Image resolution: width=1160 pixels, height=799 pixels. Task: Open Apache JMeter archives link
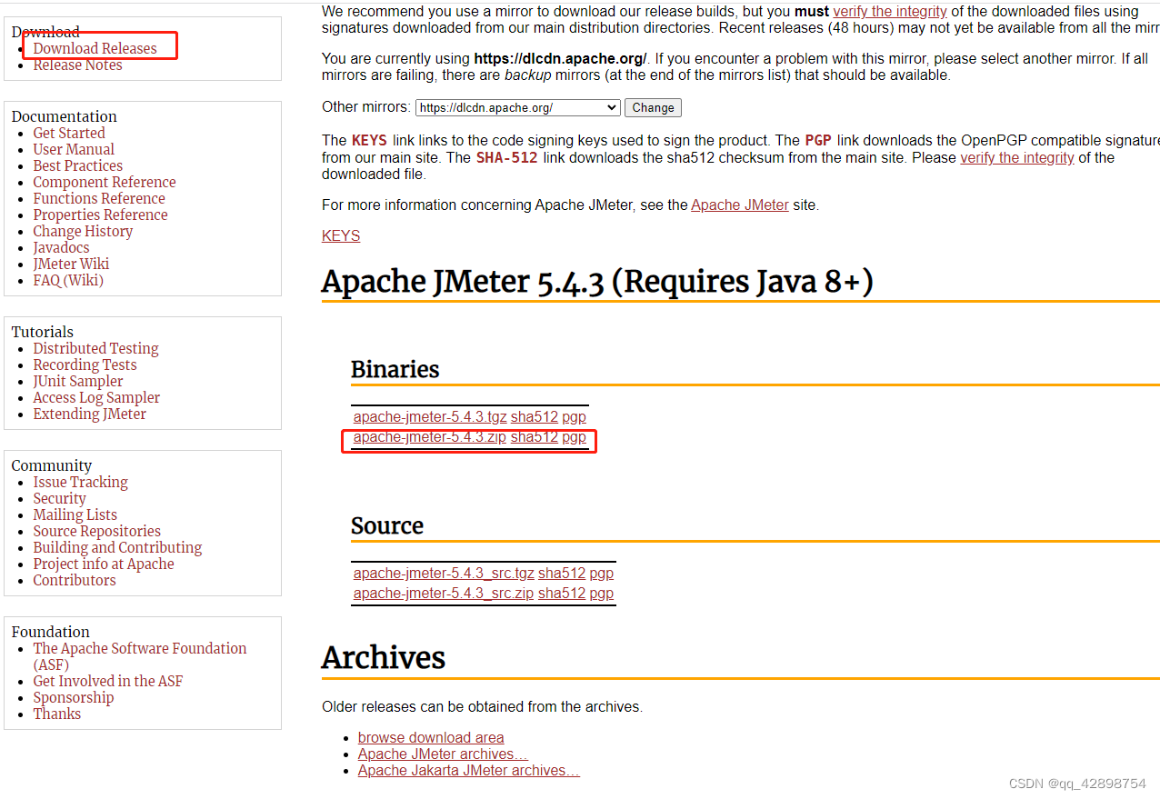[x=443, y=754]
